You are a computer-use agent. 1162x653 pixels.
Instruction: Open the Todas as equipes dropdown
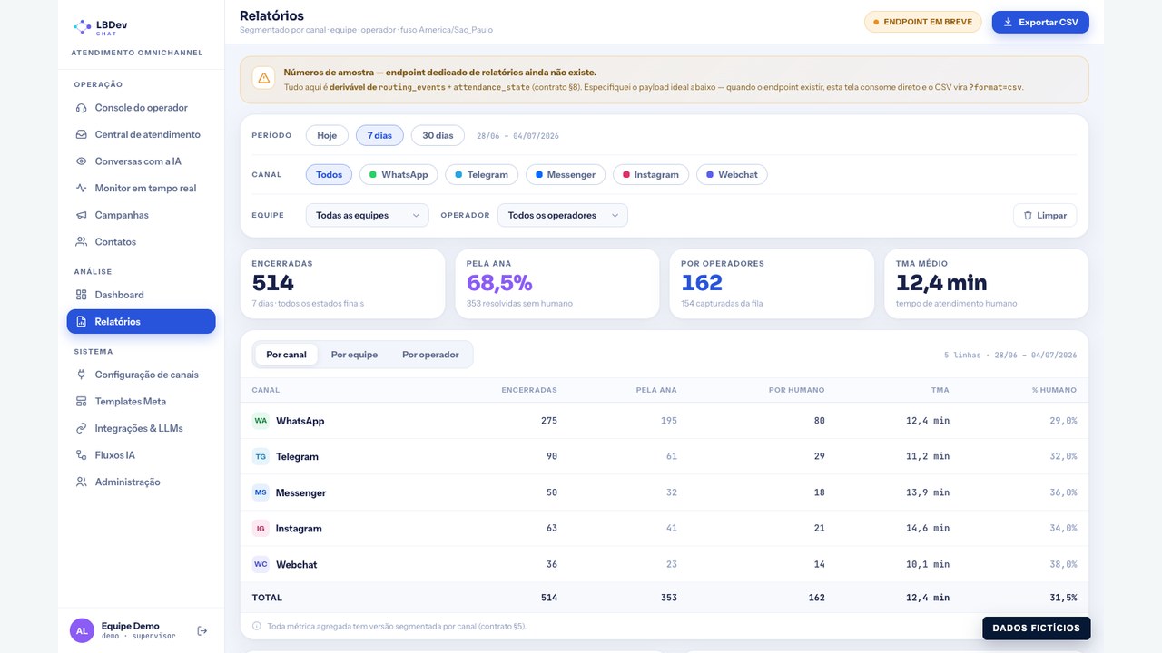pyautogui.click(x=367, y=216)
